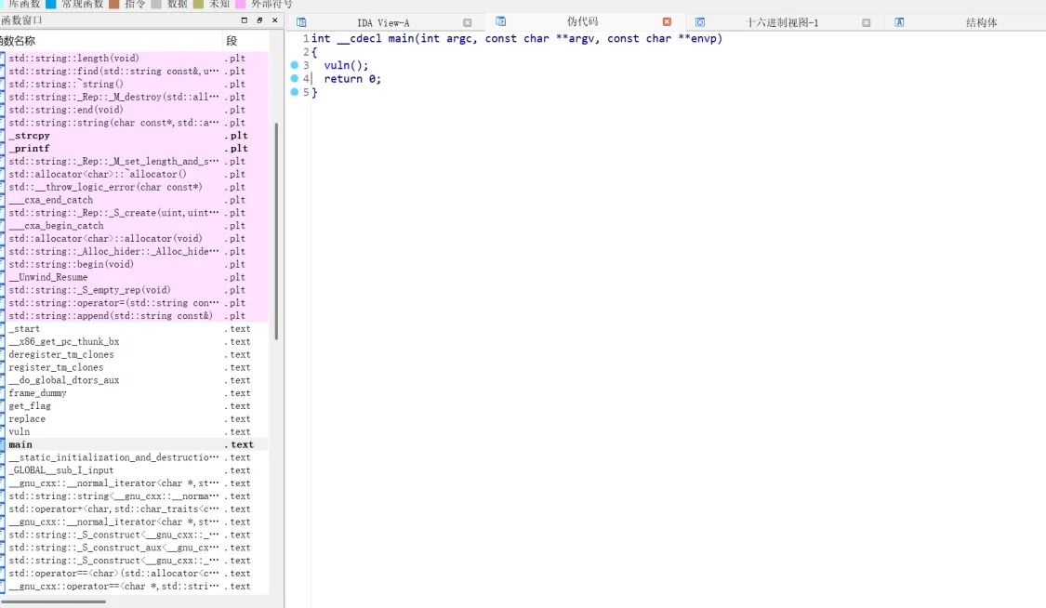Click the horizontal scrollbar under function list
The width and height of the screenshot is (1046, 608).
pyautogui.click(x=53, y=601)
